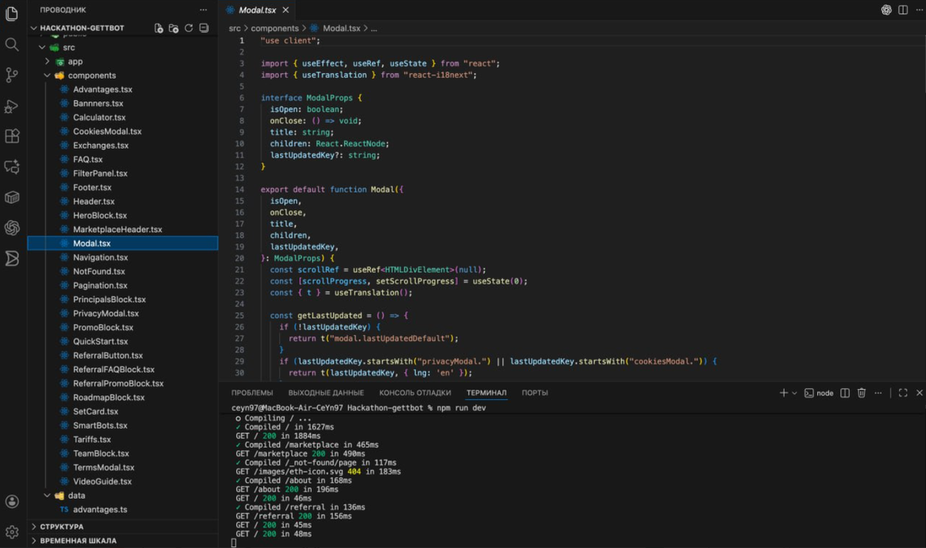Open CookiesModal.tsx in the explorer
926x548 pixels.
[107, 131]
